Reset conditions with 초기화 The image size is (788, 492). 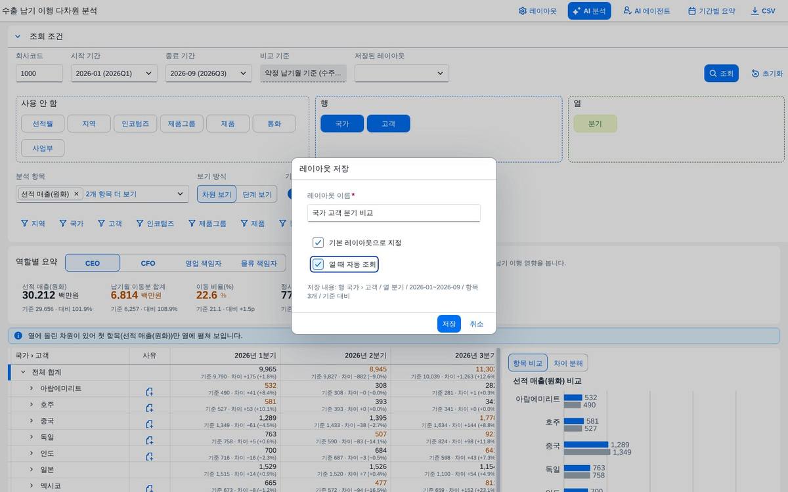(767, 73)
